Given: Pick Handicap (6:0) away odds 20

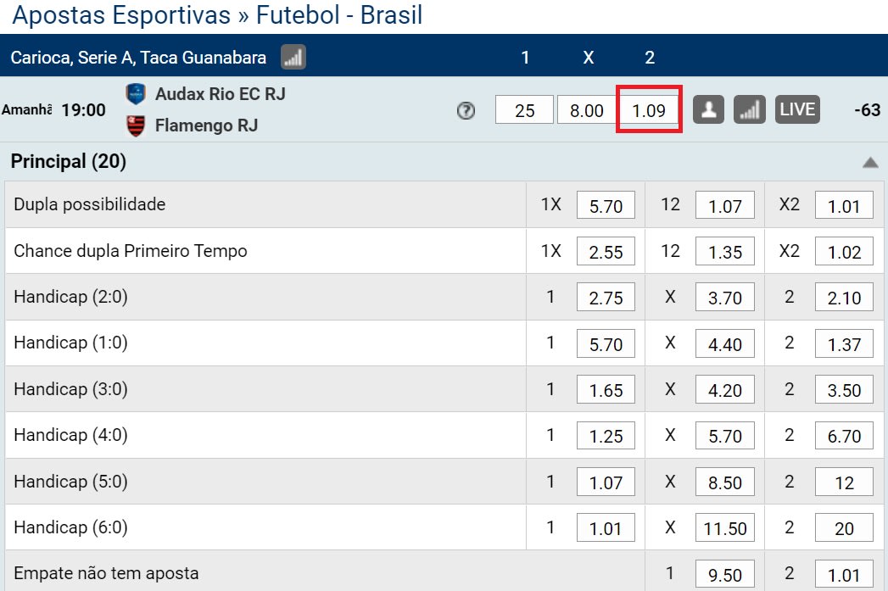Looking at the screenshot, I should coord(844,527).
